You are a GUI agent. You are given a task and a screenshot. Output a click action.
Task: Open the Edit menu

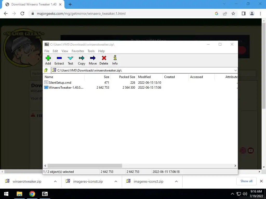(55, 51)
